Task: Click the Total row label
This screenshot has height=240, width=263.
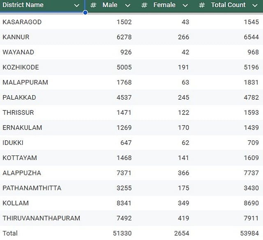Action: (x=10, y=233)
